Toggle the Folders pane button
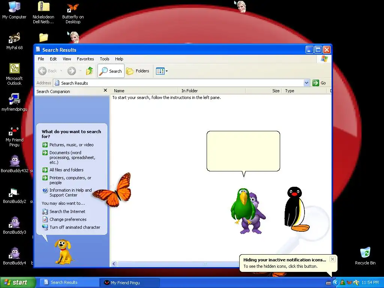This screenshot has width=384, height=288. 138,71
